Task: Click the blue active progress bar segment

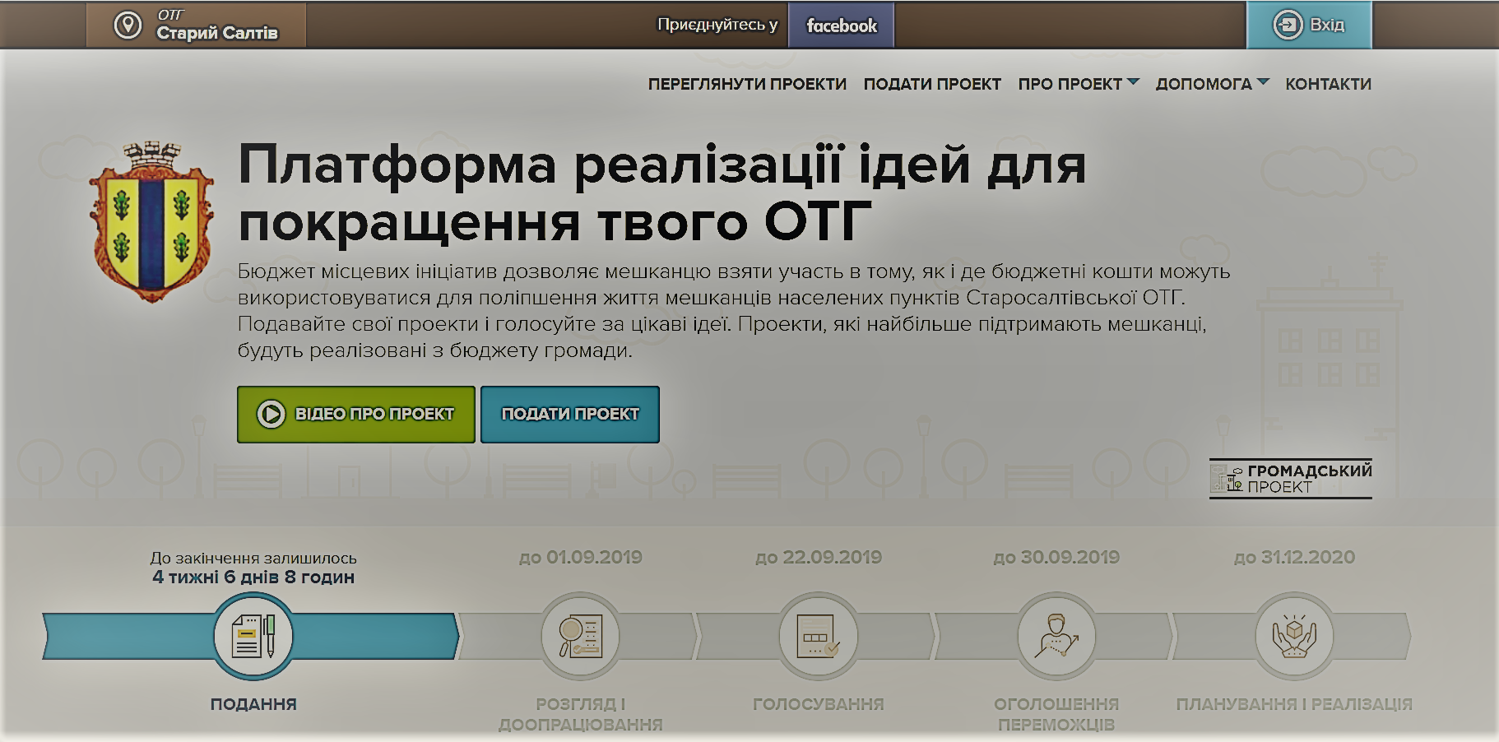Action: pyautogui.click(x=370, y=637)
